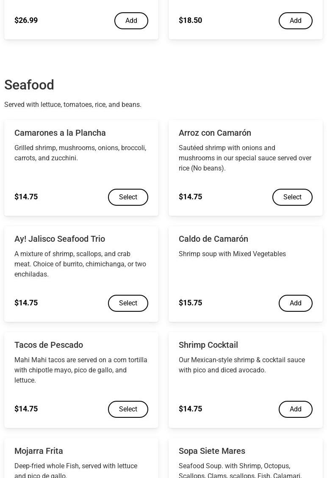Image resolution: width=327 pixels, height=478 pixels.
Task: Click the Ay! Jalisco Seafood Trio title
Action: [60, 239]
